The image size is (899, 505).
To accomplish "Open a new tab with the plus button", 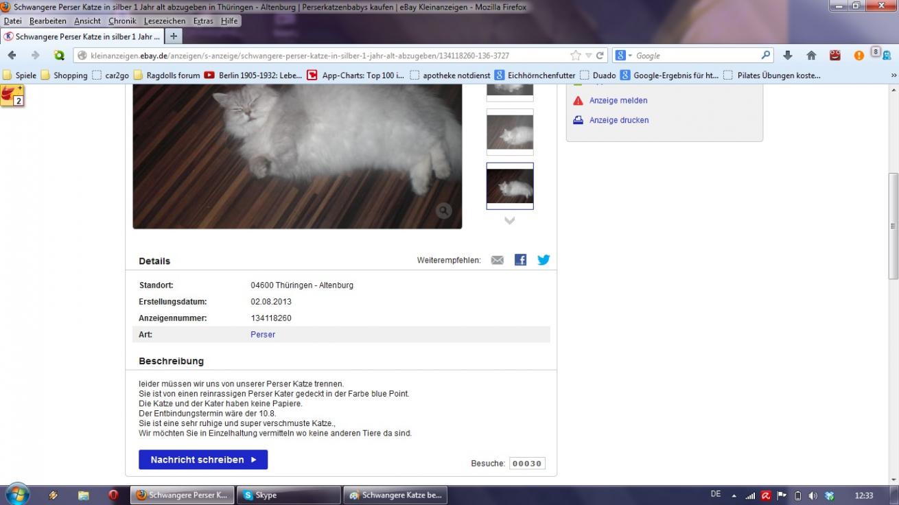I will [x=174, y=36].
